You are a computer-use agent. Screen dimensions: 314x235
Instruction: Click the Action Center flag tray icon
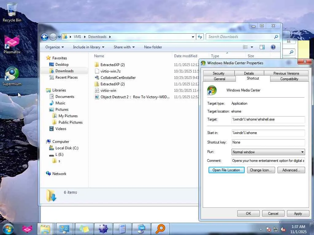[268, 229]
